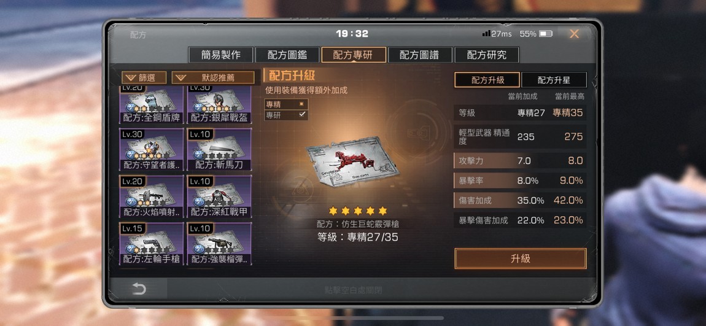Viewport: 706px width, 326px height.
Task: Tap the back arrow icon
Action: (139, 289)
